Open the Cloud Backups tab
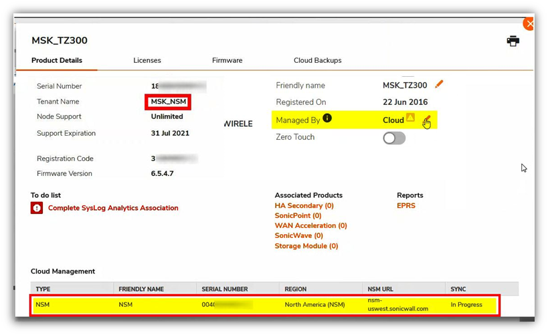The image size is (548, 335). tap(318, 60)
